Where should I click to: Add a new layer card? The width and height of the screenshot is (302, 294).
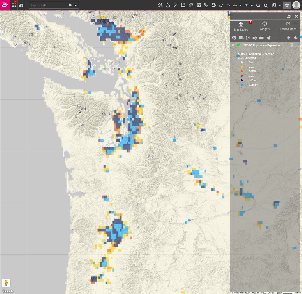pyautogui.click(x=248, y=38)
